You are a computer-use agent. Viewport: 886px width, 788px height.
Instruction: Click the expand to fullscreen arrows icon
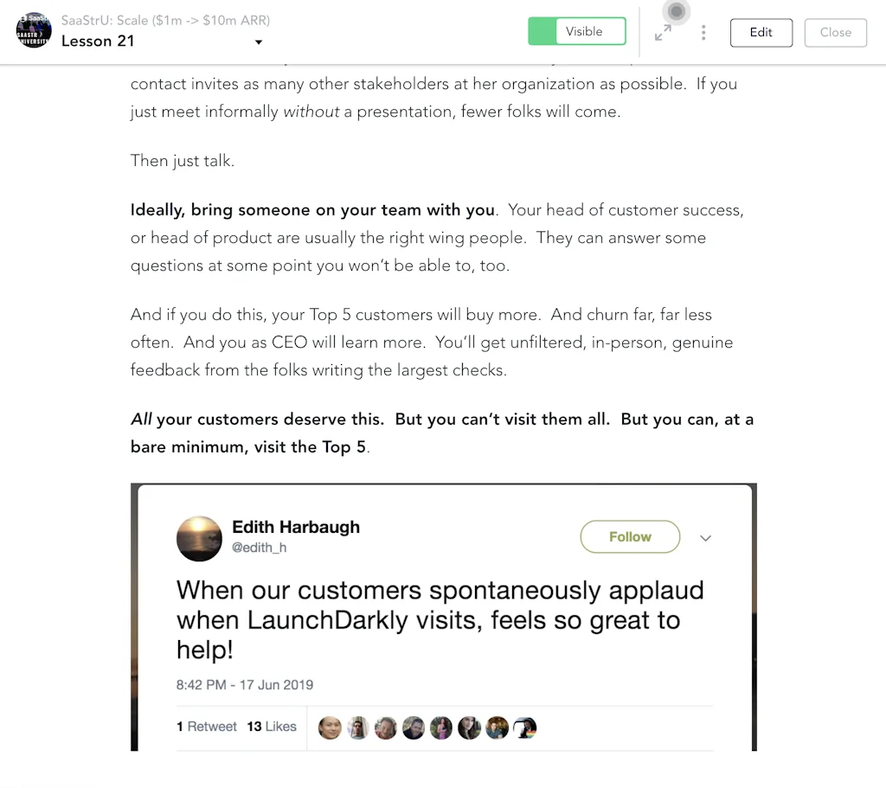pyautogui.click(x=664, y=32)
